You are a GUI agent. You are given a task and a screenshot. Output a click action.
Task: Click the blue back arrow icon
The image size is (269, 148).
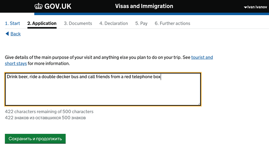click(7, 34)
